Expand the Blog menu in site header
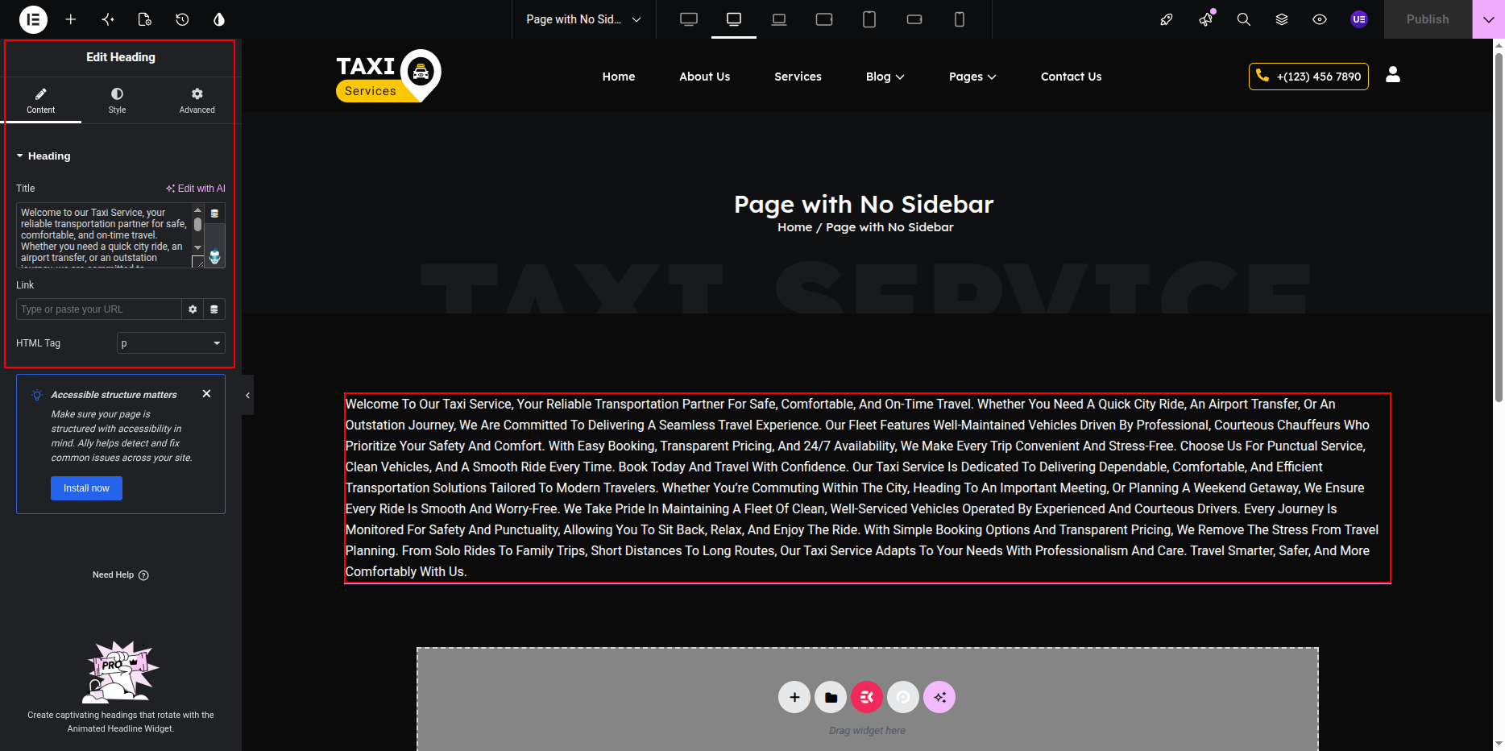1505x751 pixels. click(x=885, y=77)
